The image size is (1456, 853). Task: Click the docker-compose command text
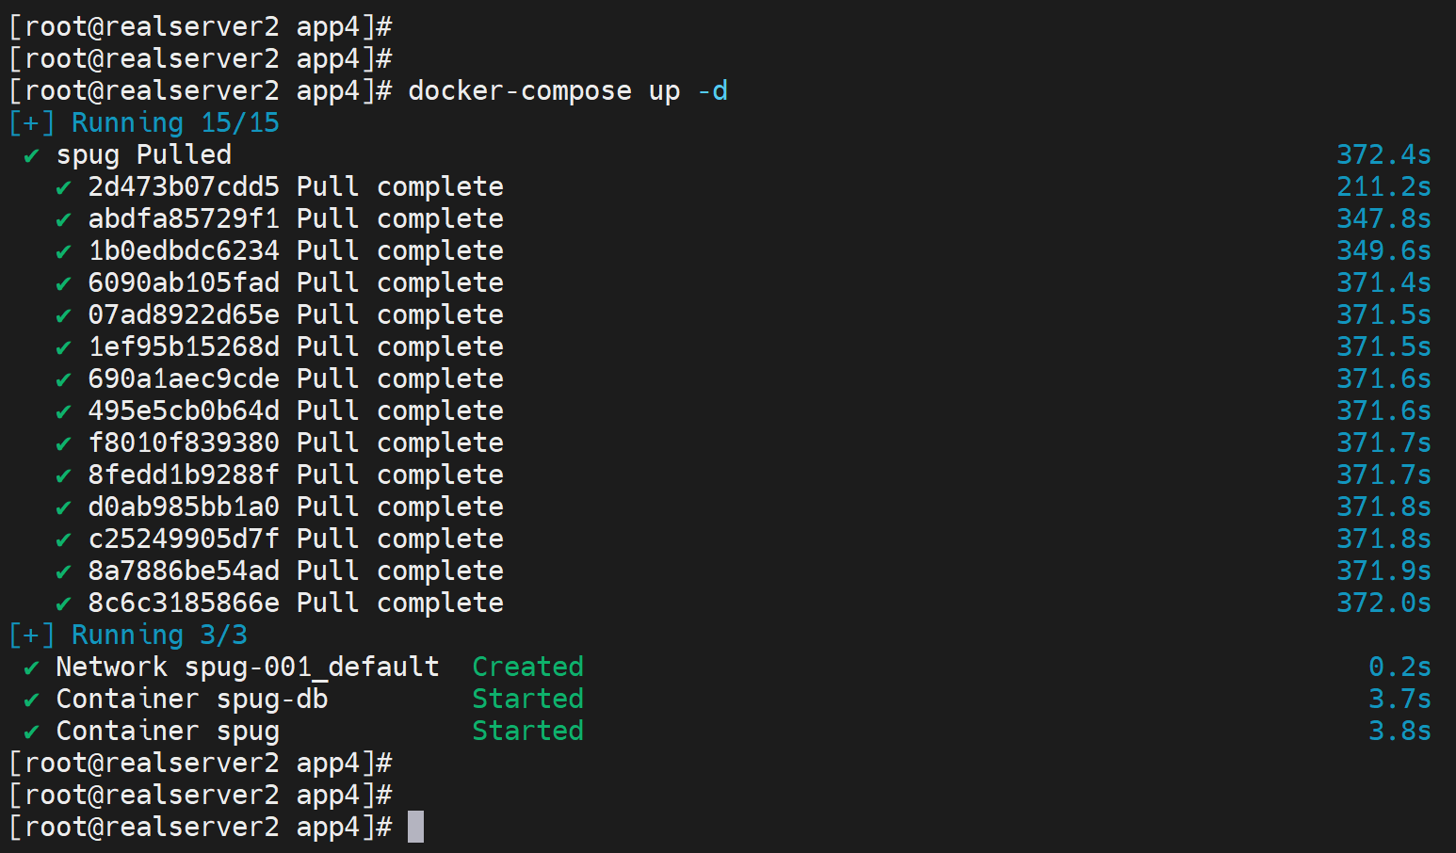519,91
